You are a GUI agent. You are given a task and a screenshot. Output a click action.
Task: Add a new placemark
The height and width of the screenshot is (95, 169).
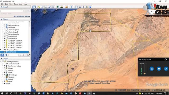tap(39, 7)
